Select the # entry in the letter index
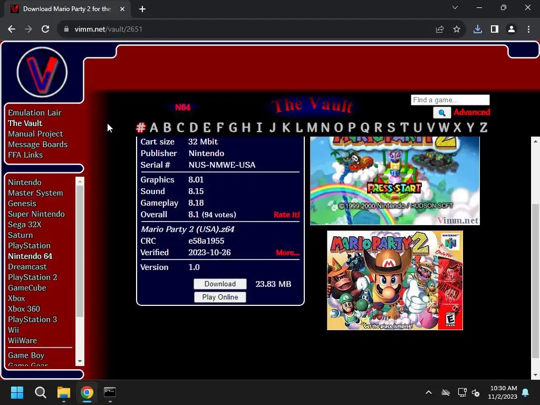Image resolution: width=540 pixels, height=405 pixels. (140, 128)
